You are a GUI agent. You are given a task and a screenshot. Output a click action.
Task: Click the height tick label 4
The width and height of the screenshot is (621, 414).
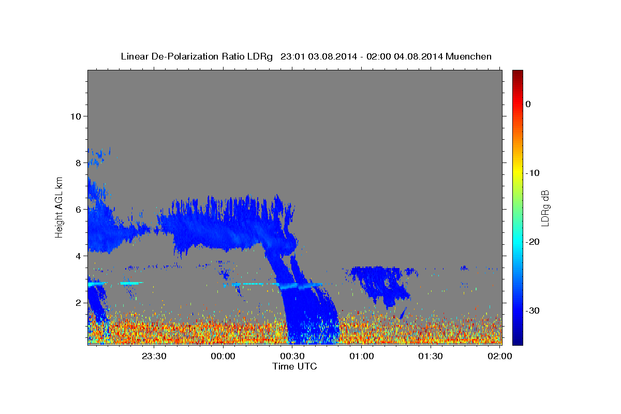[x=79, y=256]
